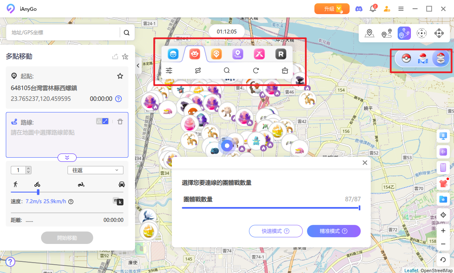This screenshot has height=273, width=454.
Task: Click the plain Pokéball icon
Action: point(406,58)
